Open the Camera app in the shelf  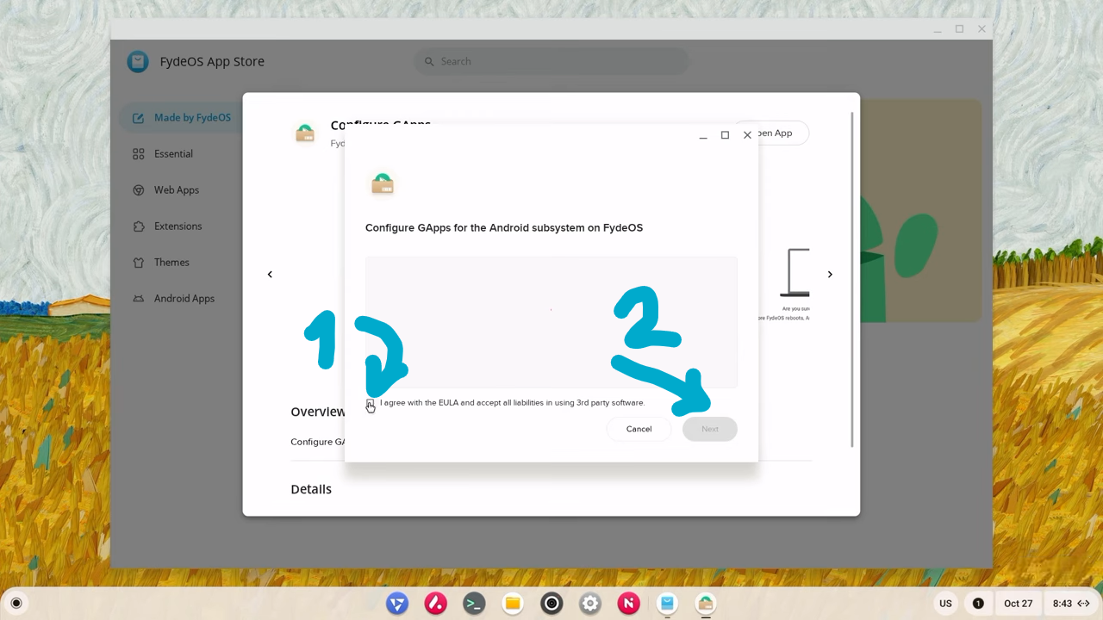pyautogui.click(x=551, y=604)
